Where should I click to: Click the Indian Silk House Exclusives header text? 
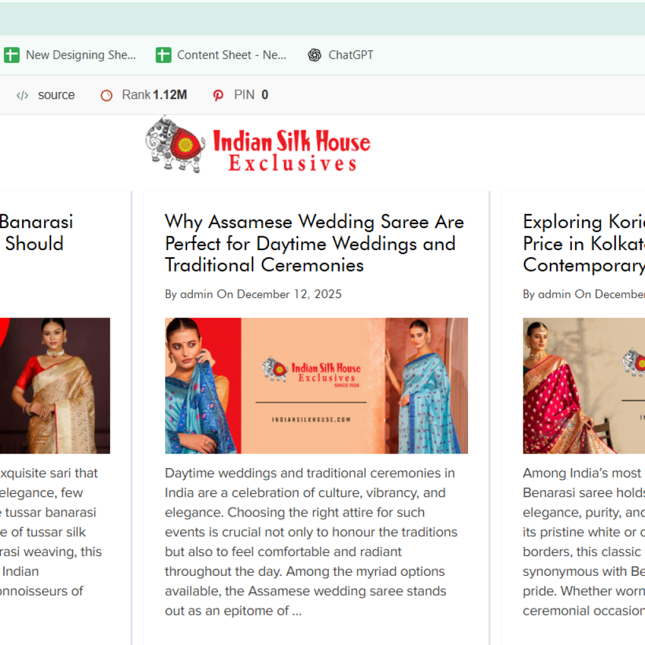292,152
